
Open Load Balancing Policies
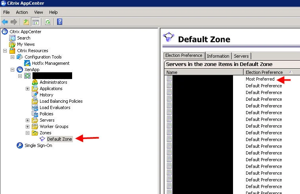(x=61, y=101)
